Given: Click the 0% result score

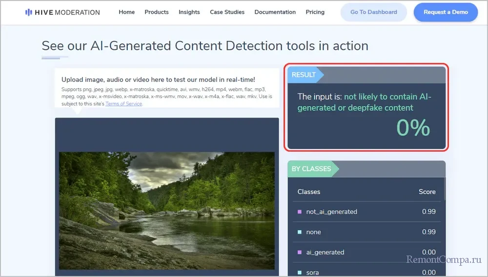Looking at the screenshot, I should [x=413, y=128].
